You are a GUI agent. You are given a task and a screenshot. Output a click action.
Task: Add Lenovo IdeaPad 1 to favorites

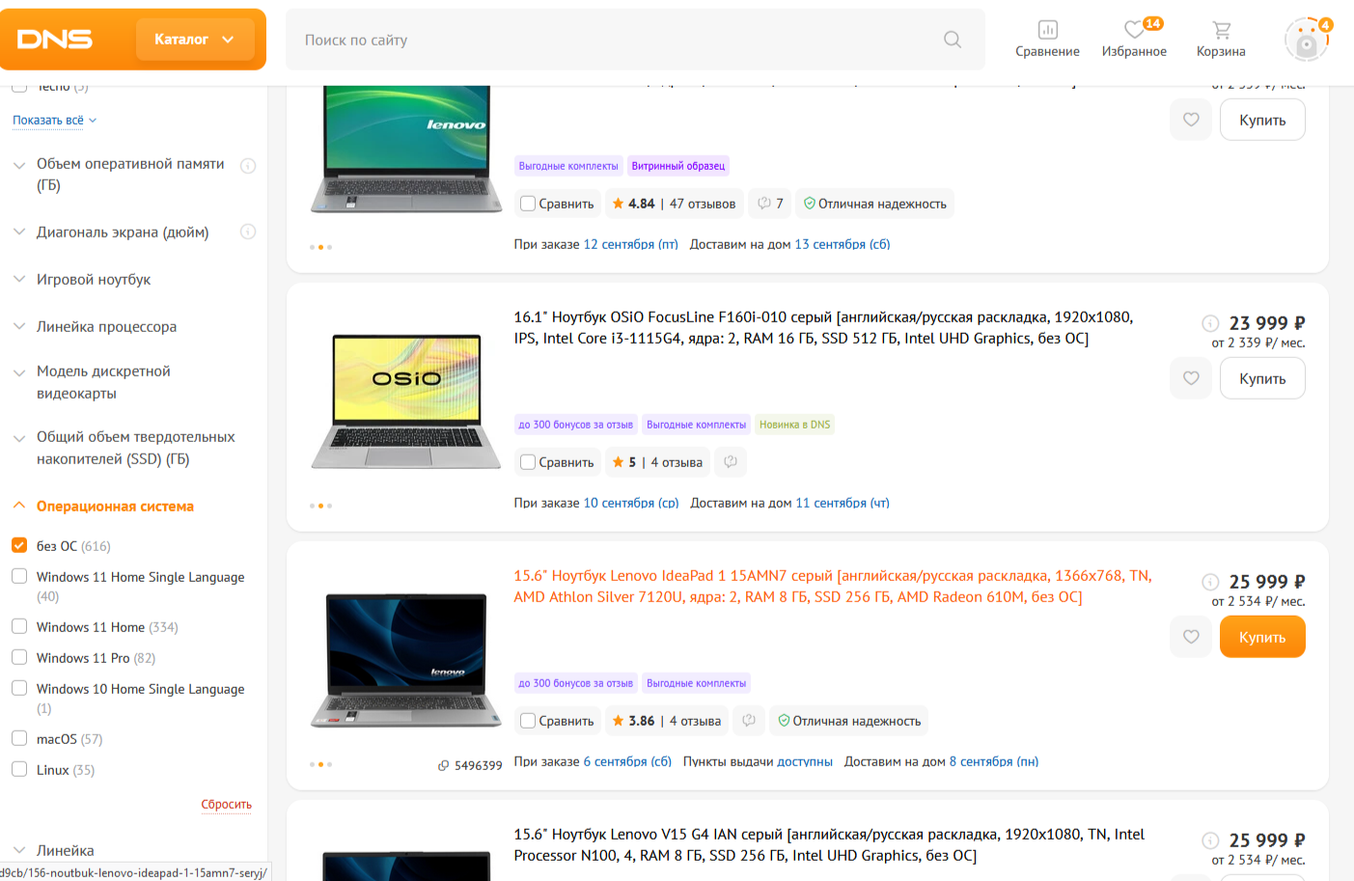(x=1191, y=637)
